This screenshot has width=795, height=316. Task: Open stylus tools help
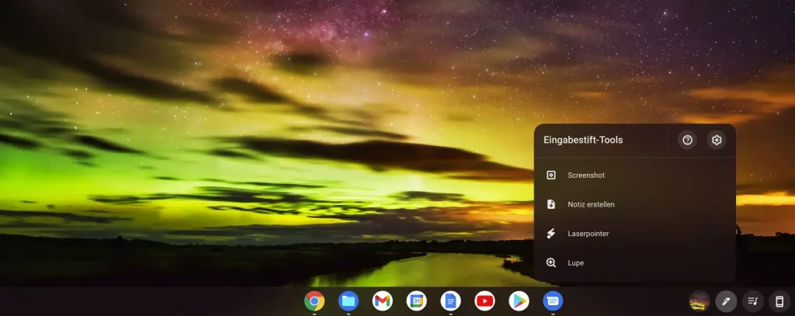point(688,140)
